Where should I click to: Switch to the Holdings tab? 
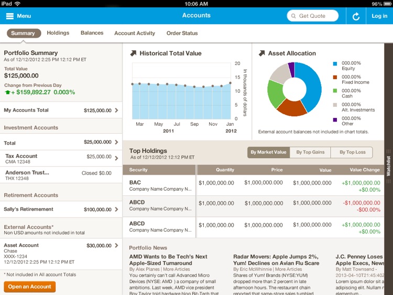click(x=58, y=33)
